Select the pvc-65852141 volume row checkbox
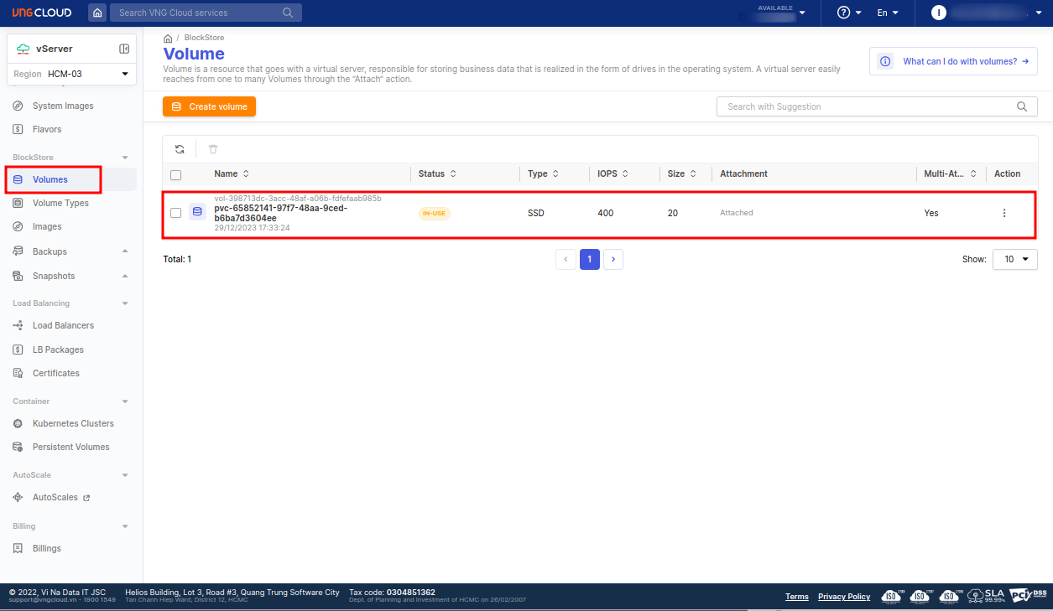1053x611 pixels. click(x=175, y=213)
